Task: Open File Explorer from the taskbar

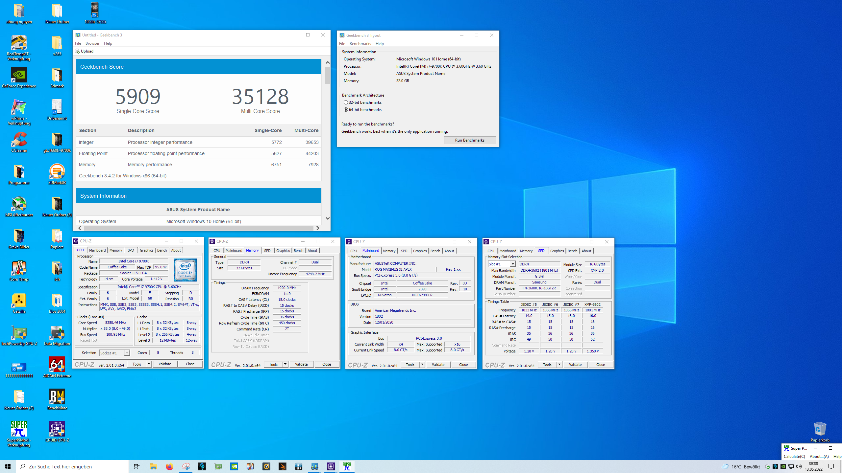Action: point(153,466)
